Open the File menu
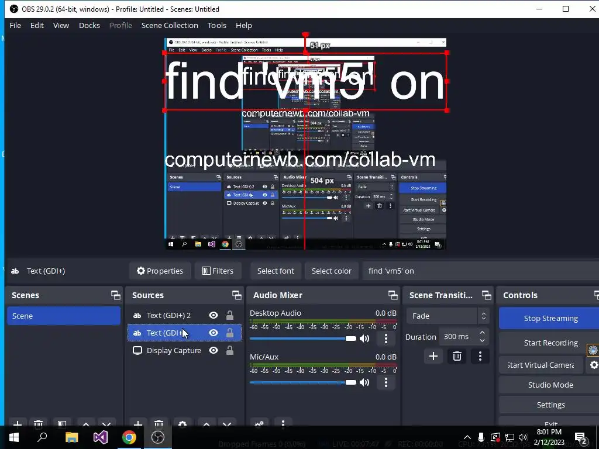The height and width of the screenshot is (449, 599). pyautogui.click(x=15, y=26)
